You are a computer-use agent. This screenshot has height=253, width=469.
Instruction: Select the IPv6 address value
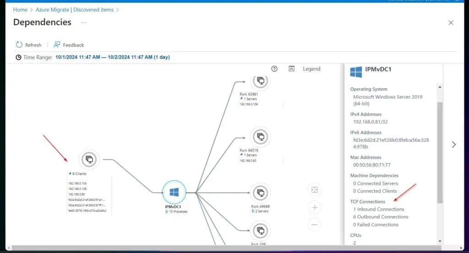click(x=391, y=143)
